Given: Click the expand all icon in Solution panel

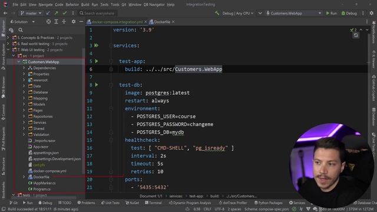Looking at the screenshot, I should coord(56,22).
